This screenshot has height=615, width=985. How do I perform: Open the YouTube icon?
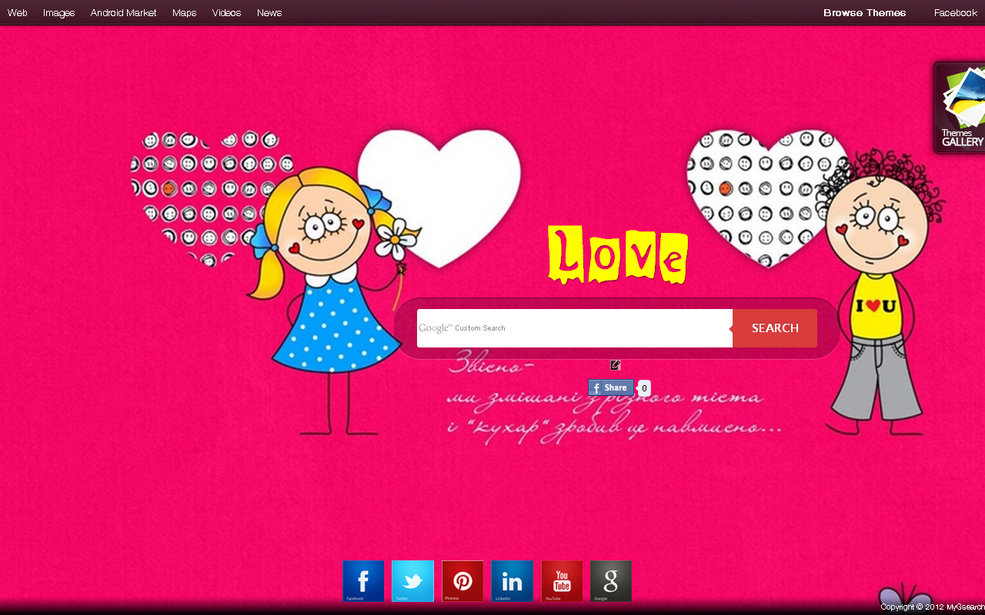(x=562, y=581)
